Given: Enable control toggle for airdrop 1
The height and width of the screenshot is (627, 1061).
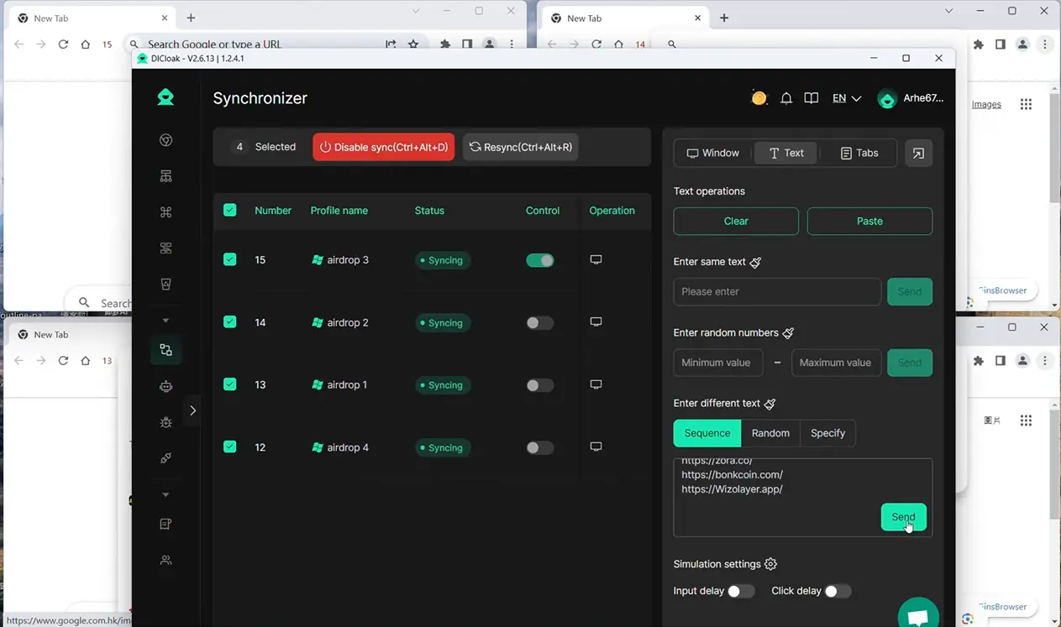Looking at the screenshot, I should tap(540, 385).
